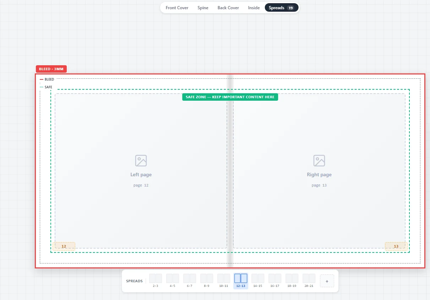The height and width of the screenshot is (300, 430).
Task: Select the Back Cover tab
Action: click(x=228, y=8)
